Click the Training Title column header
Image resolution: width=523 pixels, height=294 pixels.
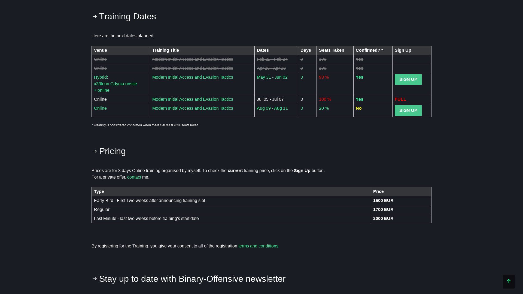click(202, 50)
